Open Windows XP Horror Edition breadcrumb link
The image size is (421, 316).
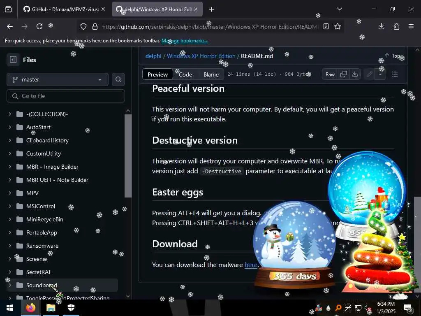point(201,56)
